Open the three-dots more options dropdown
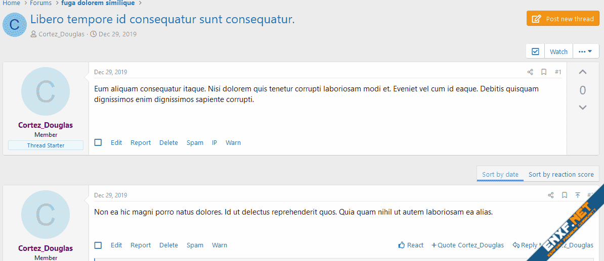Viewport: 604px width, 261px height. click(x=585, y=51)
